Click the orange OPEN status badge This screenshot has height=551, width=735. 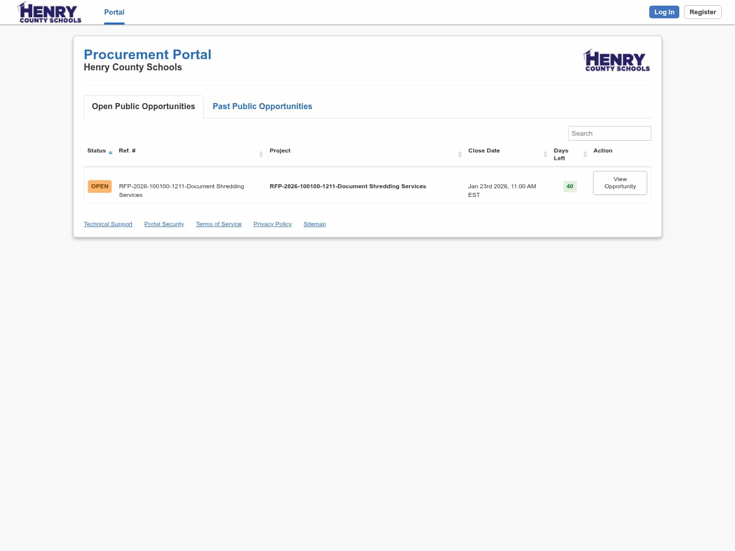point(100,186)
